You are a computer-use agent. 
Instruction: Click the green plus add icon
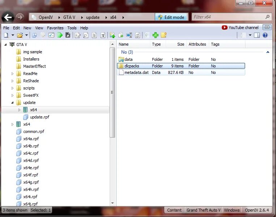156,35
